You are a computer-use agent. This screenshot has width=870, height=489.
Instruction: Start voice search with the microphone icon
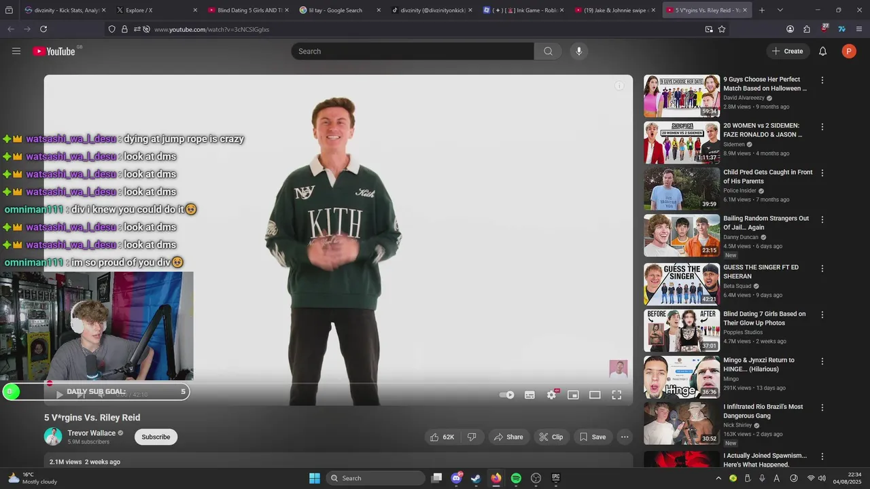(x=579, y=51)
